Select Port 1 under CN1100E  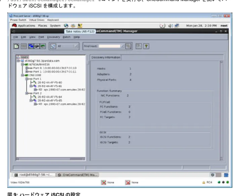37,79
